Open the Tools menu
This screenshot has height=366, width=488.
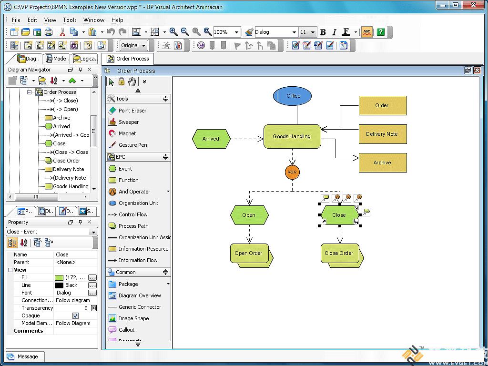tap(70, 20)
